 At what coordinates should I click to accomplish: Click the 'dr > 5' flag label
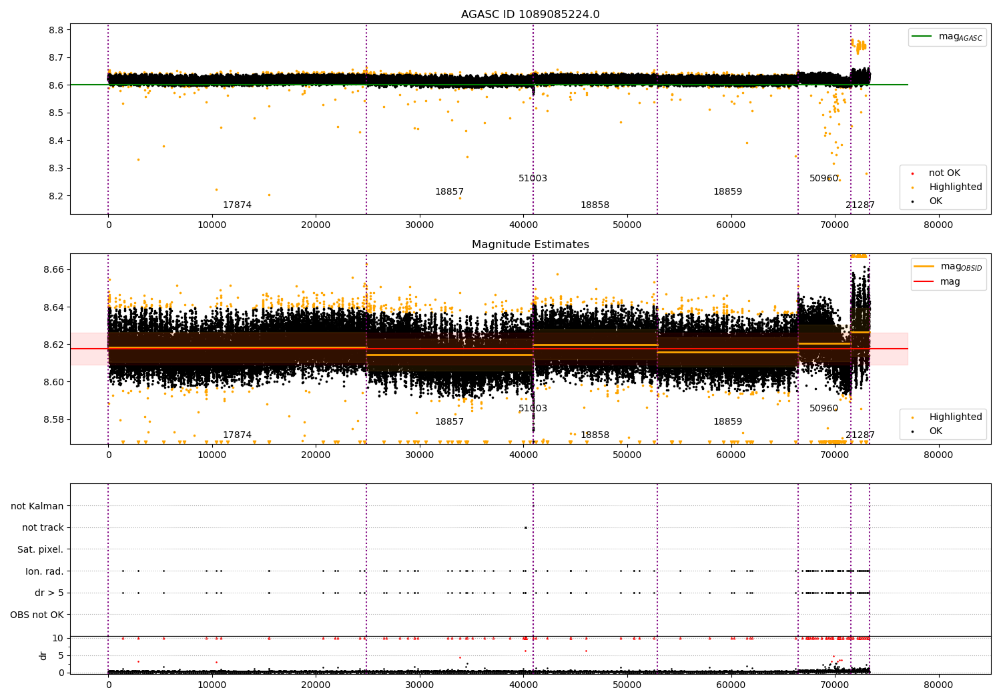point(49,593)
